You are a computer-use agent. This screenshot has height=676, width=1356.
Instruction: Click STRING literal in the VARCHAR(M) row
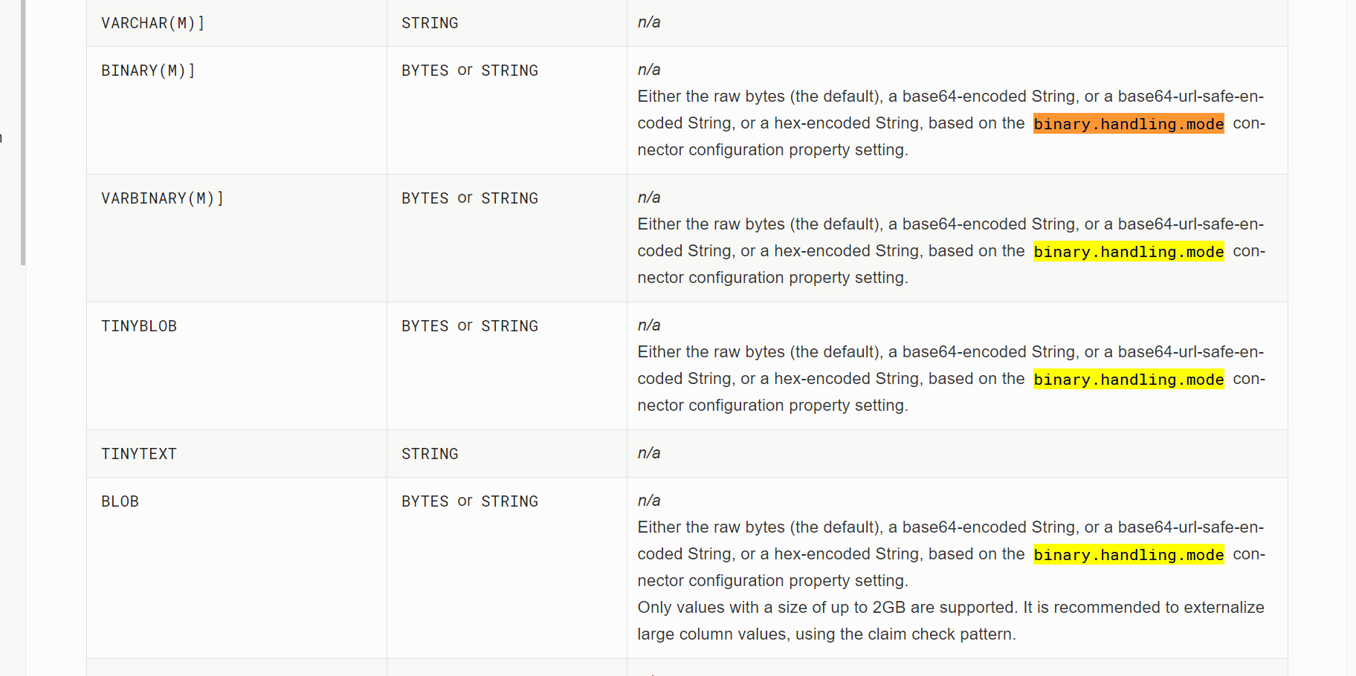[430, 23]
